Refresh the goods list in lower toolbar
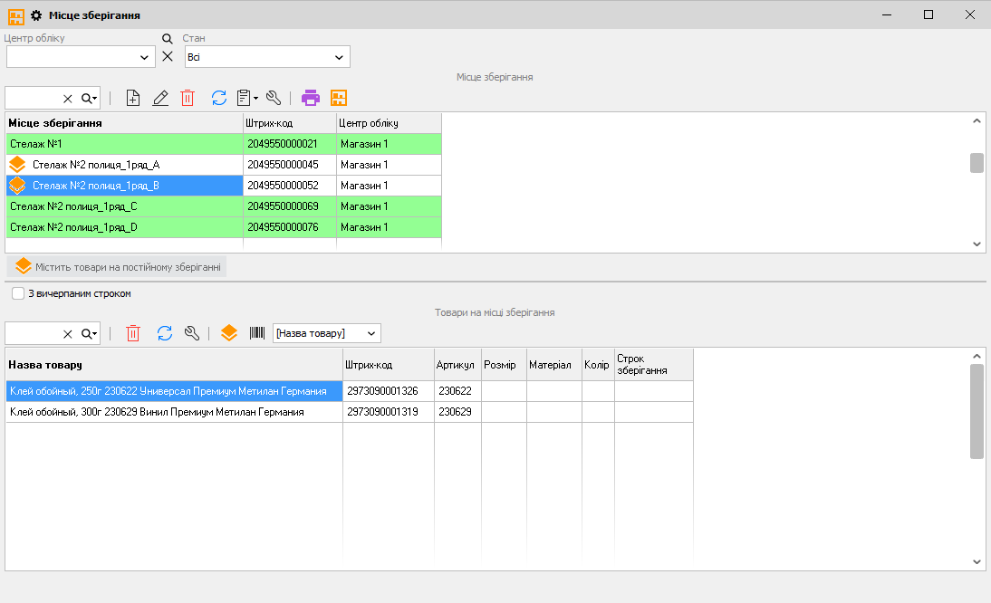 click(164, 334)
